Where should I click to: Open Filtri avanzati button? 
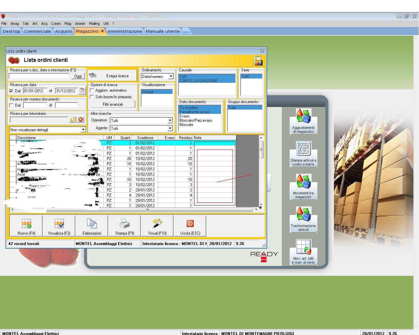[x=113, y=104]
